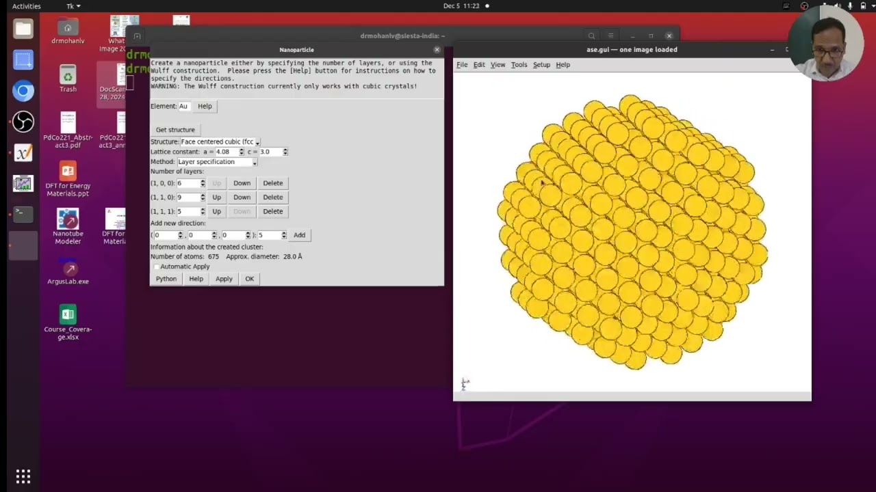Viewport: 876px width, 492px height.
Task: Adjust lattice constant c spinner
Action: pos(285,152)
